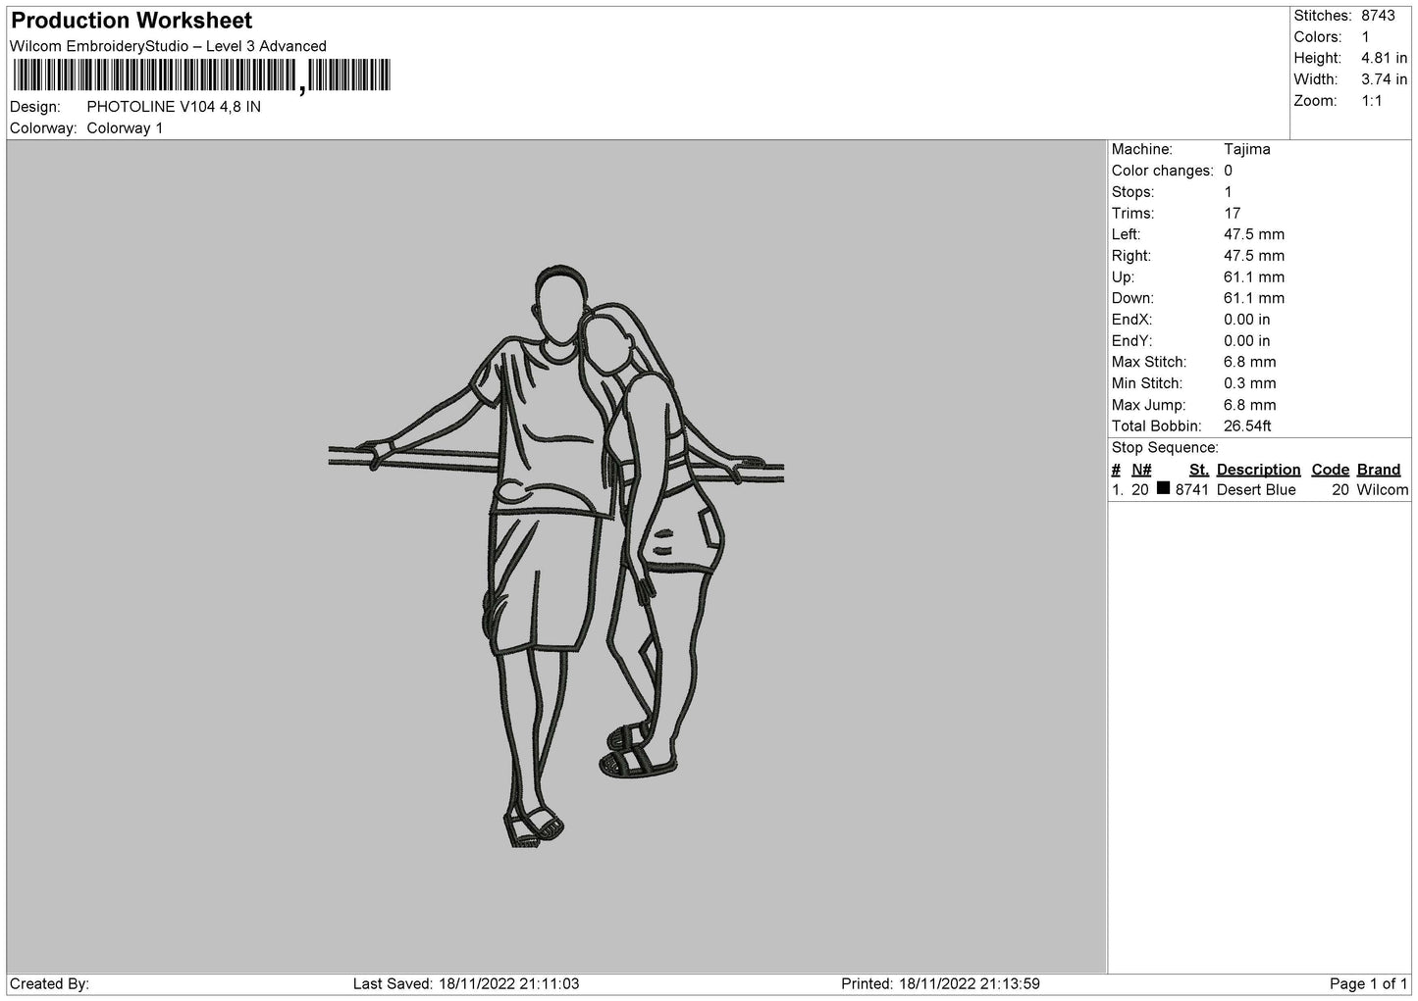The image size is (1418, 1001).
Task: Click the Right value "47.5 mm"
Action: click(x=1254, y=256)
